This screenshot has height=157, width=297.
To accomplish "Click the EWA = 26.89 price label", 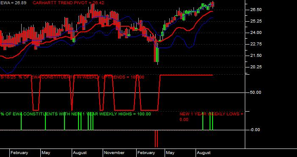I will [x=13, y=3].
